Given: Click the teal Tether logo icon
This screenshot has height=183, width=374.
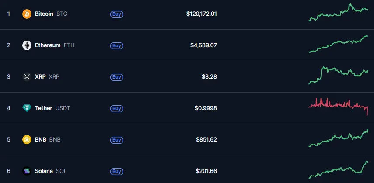Looking at the screenshot, I should point(27,108).
